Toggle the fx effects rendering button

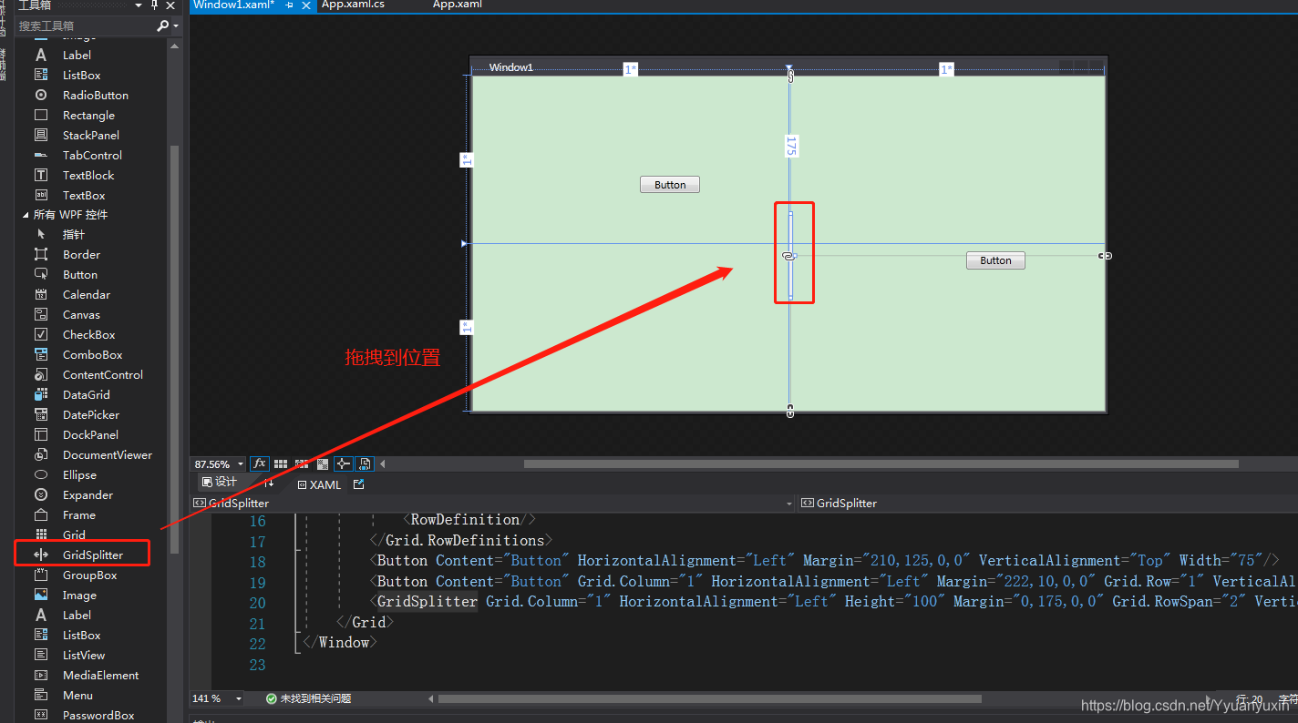260,463
